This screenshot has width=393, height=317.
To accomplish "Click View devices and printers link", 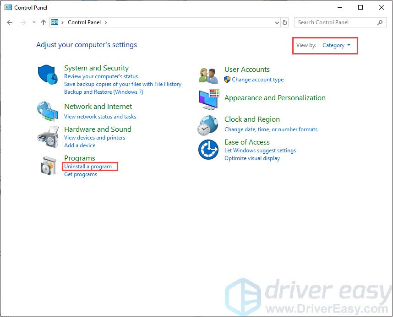I will [94, 138].
